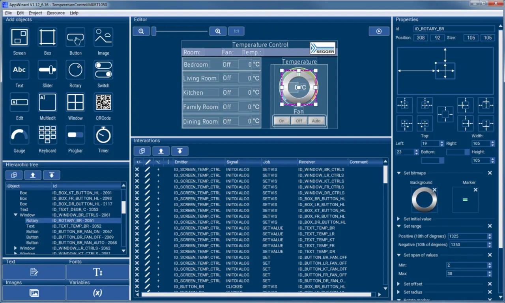This screenshot has height=303, width=505.
Task: Choose the Keyboard object icon
Action: coord(47,135)
